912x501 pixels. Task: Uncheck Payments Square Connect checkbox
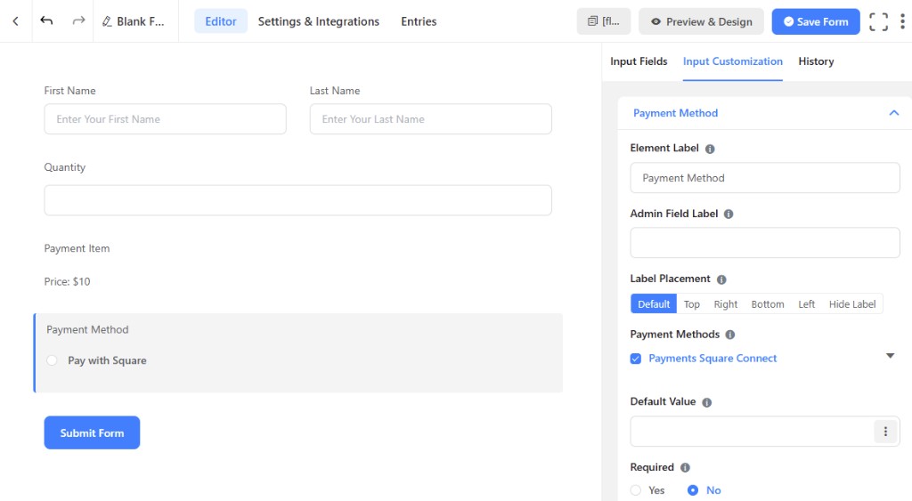coord(636,359)
